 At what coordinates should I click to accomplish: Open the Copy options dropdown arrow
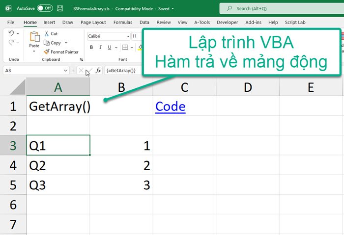point(66,43)
